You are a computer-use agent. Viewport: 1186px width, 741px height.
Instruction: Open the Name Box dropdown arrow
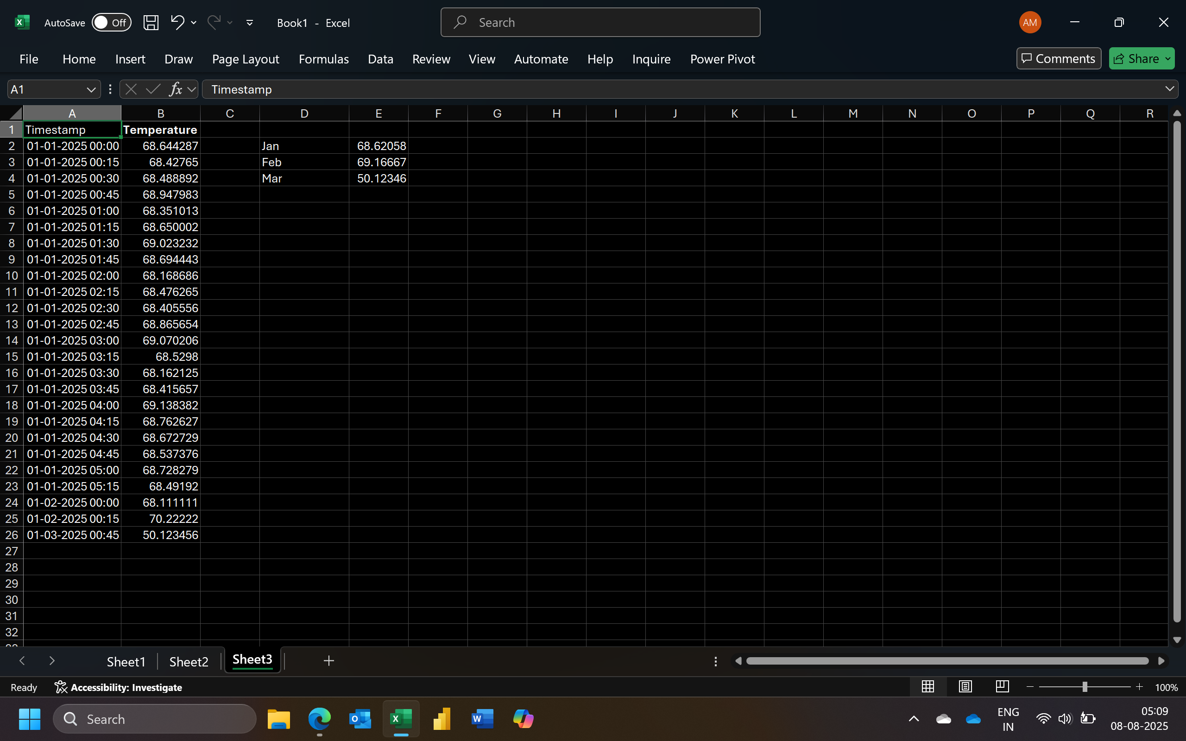point(91,90)
